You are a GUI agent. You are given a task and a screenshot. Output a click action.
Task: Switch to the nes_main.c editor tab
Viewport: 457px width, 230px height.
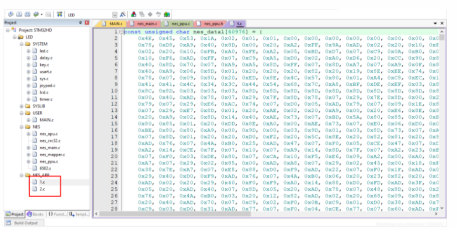(144, 23)
